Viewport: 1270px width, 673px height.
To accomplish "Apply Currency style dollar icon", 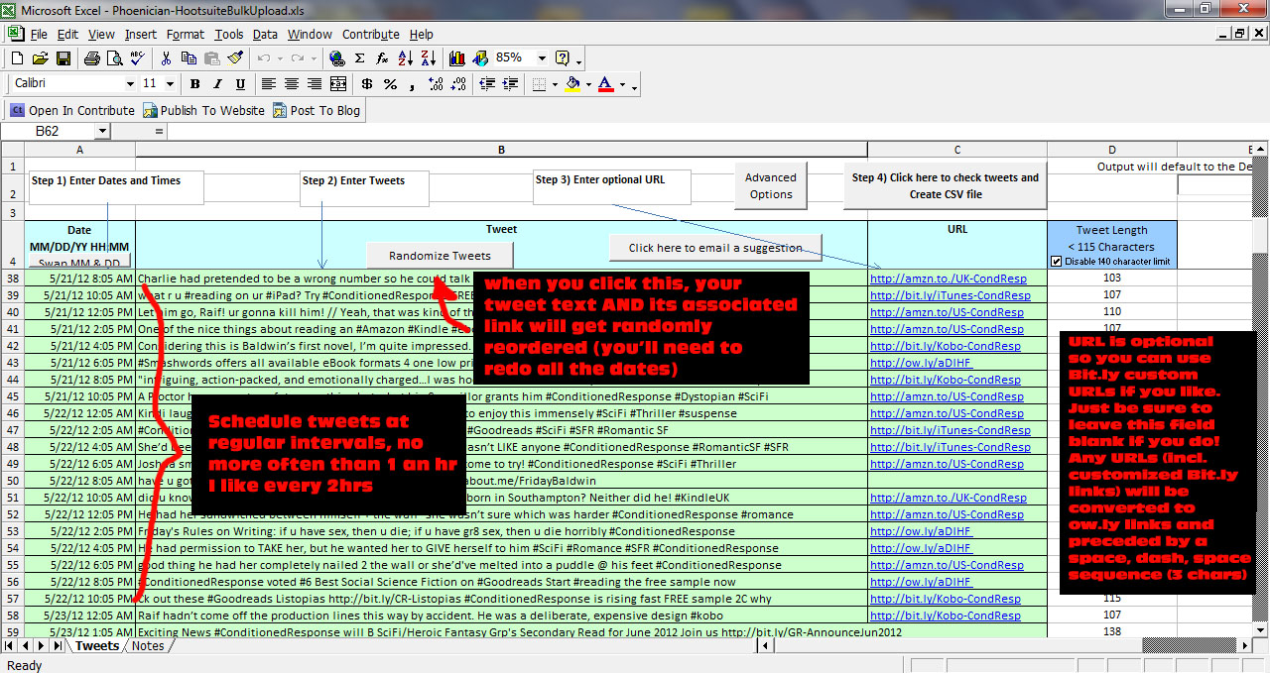I will (x=367, y=84).
